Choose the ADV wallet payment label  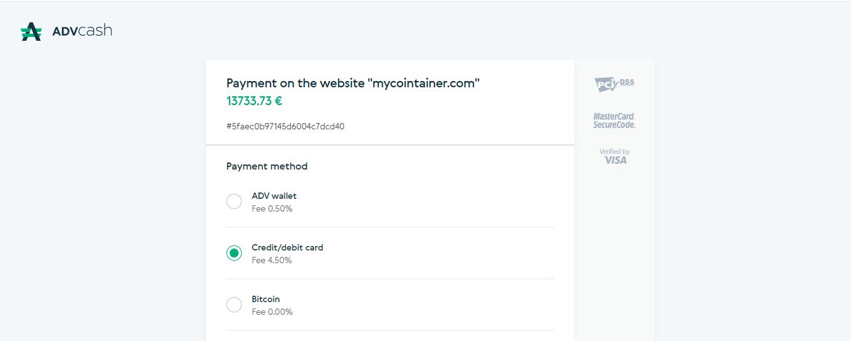click(x=274, y=196)
